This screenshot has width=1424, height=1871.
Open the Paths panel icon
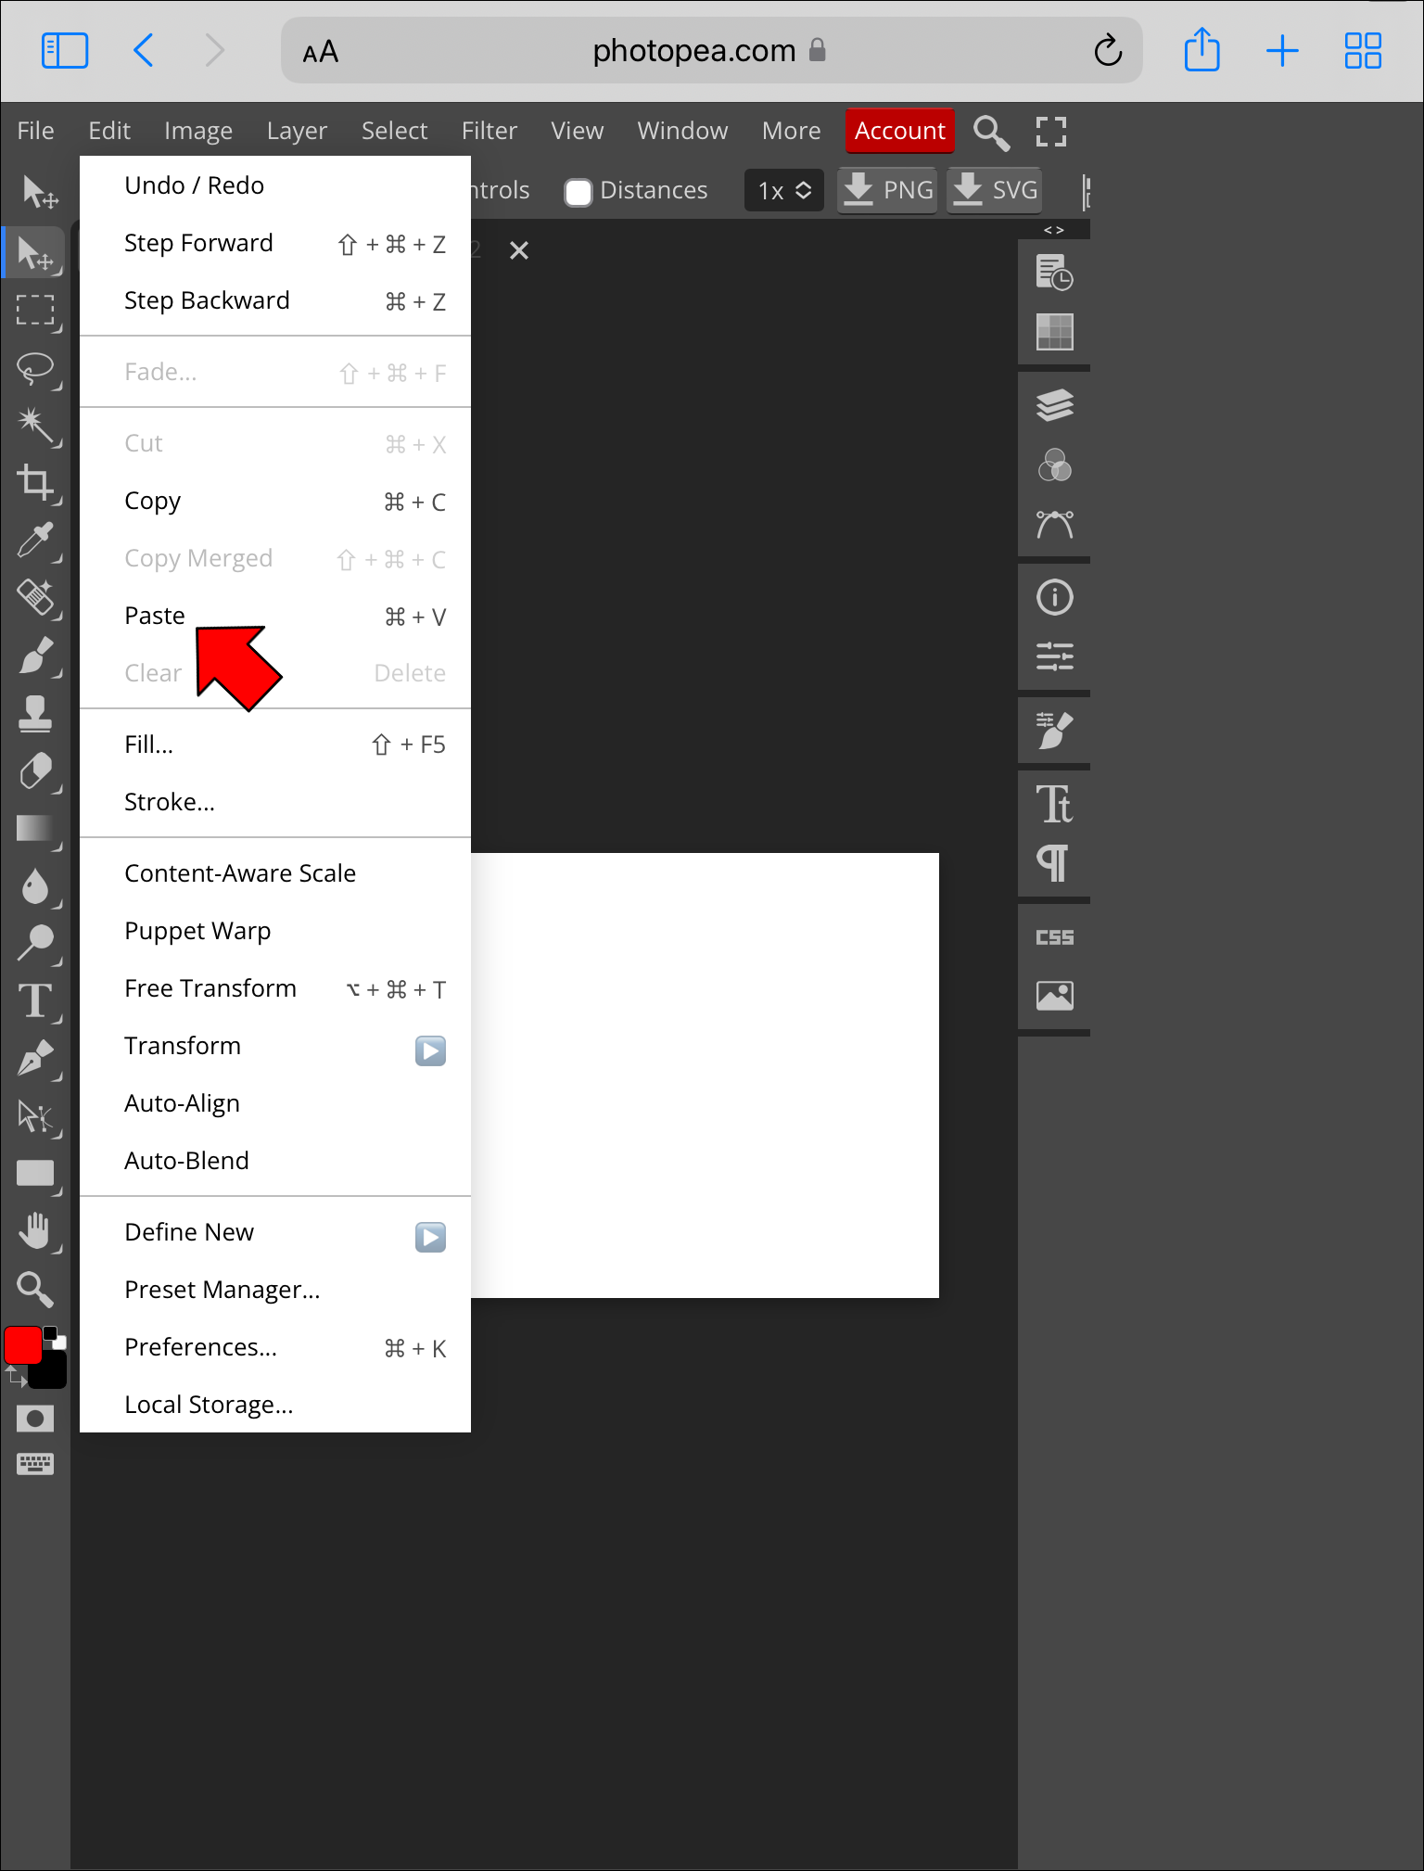coord(1054,525)
